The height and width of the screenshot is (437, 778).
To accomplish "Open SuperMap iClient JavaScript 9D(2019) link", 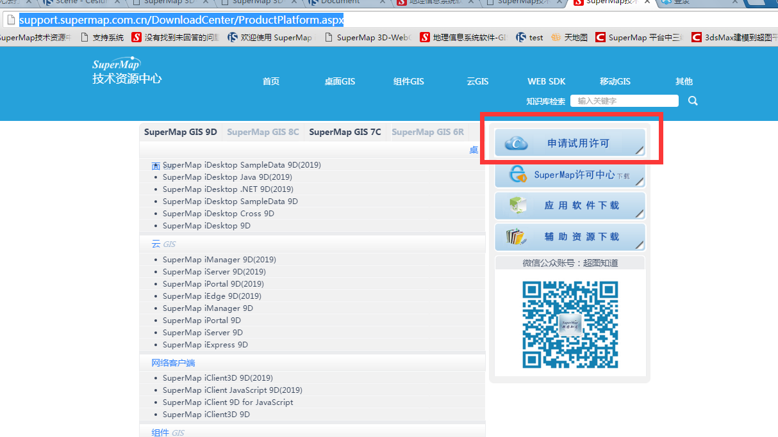I will tap(233, 390).
